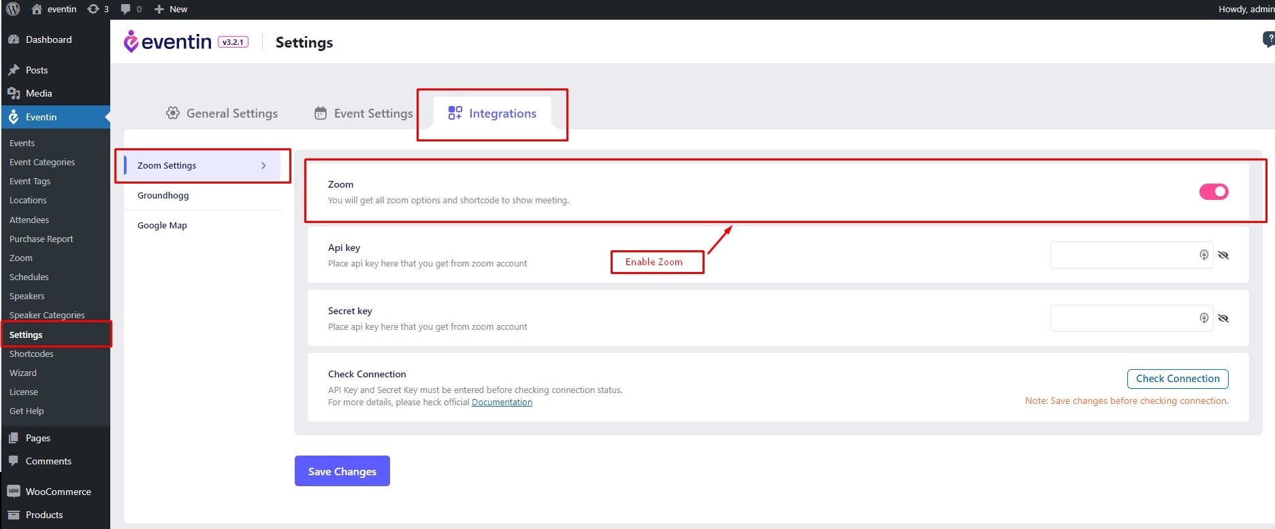Open the eventin site home icon

click(x=37, y=9)
